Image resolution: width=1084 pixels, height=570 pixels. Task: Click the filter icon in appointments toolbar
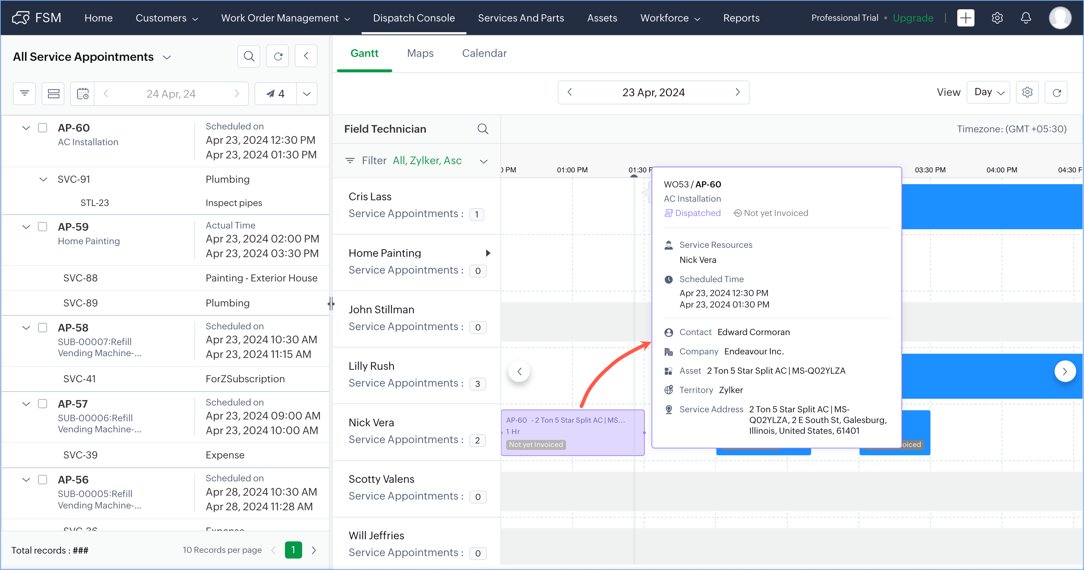[x=24, y=93]
